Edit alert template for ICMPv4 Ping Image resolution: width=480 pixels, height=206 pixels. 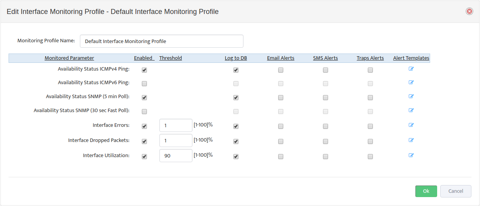(411, 69)
